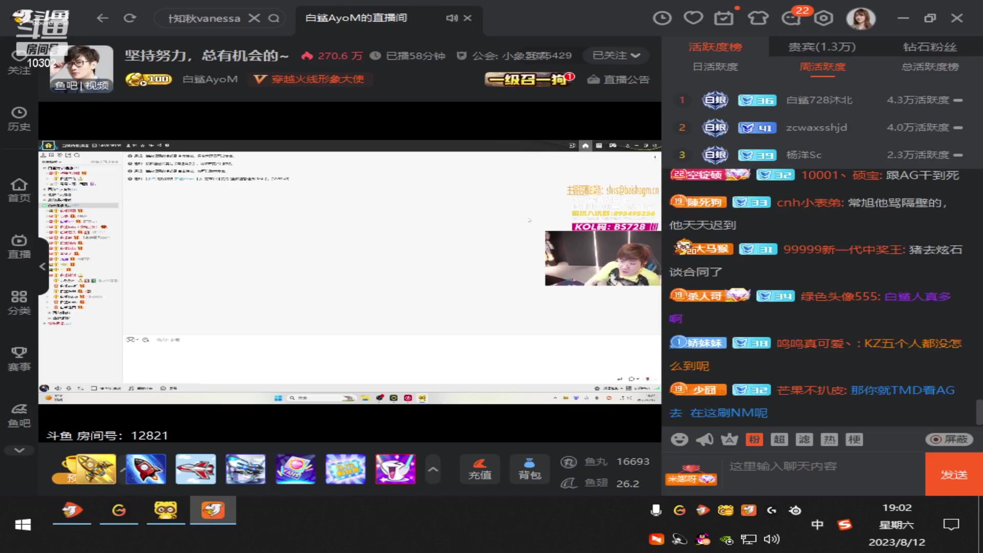Toggle the 滤 filter button
Viewport: 983px width, 553px height.
point(804,439)
